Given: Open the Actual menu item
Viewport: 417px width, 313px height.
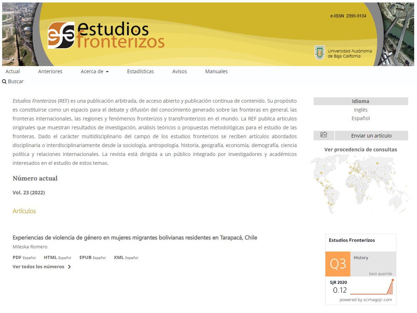Looking at the screenshot, I should 13,71.
